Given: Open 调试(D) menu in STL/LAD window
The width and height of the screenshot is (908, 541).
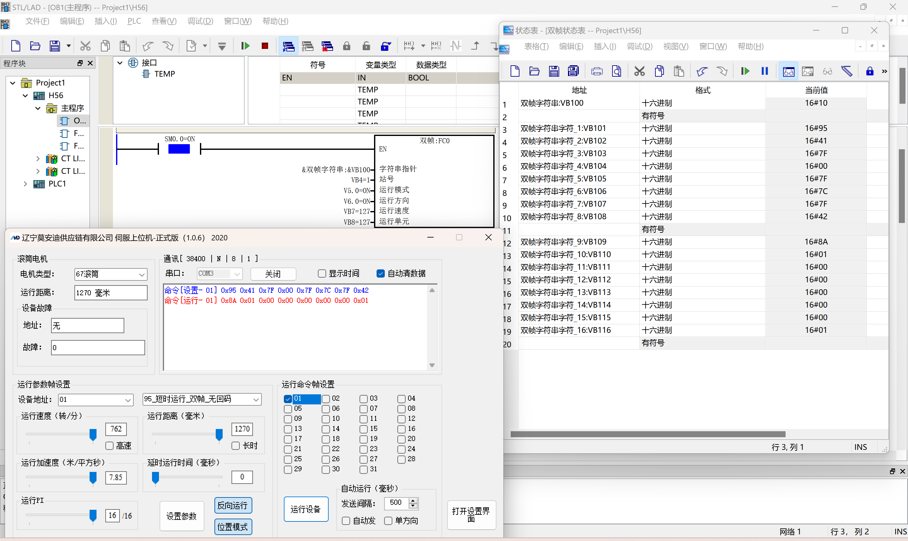Looking at the screenshot, I should [200, 21].
